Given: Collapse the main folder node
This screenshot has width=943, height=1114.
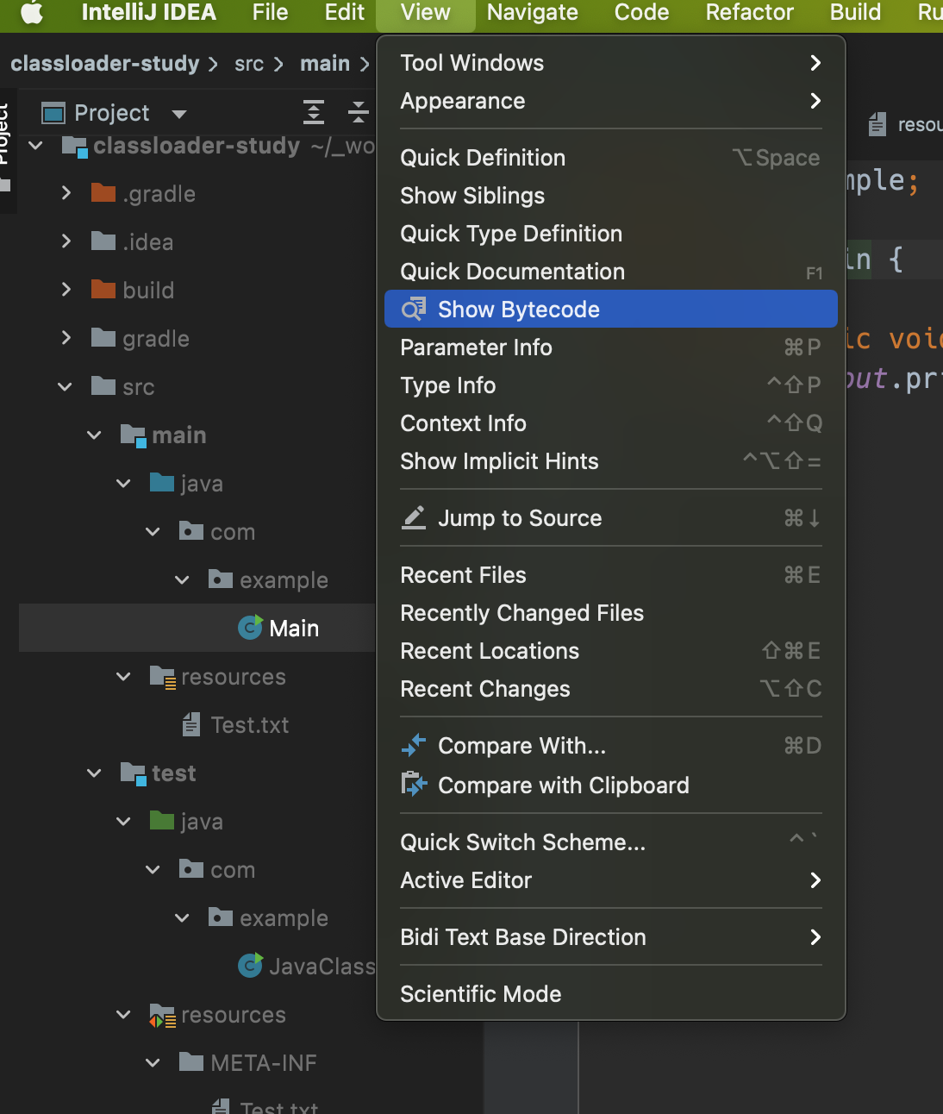Looking at the screenshot, I should pos(95,435).
